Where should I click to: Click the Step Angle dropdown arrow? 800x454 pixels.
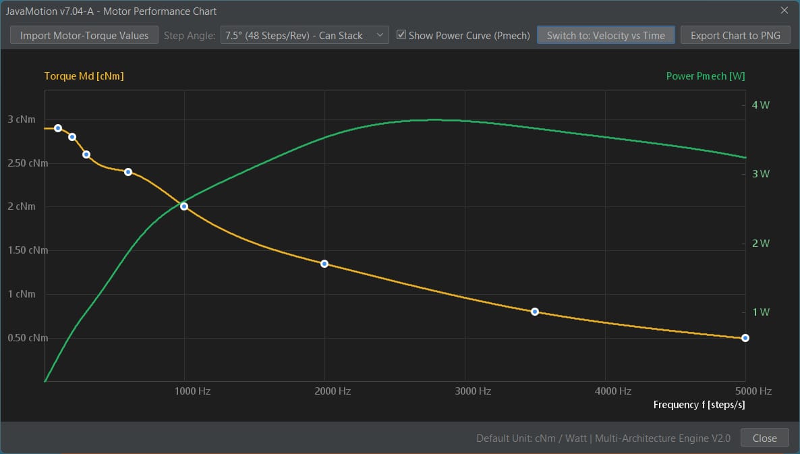click(380, 35)
